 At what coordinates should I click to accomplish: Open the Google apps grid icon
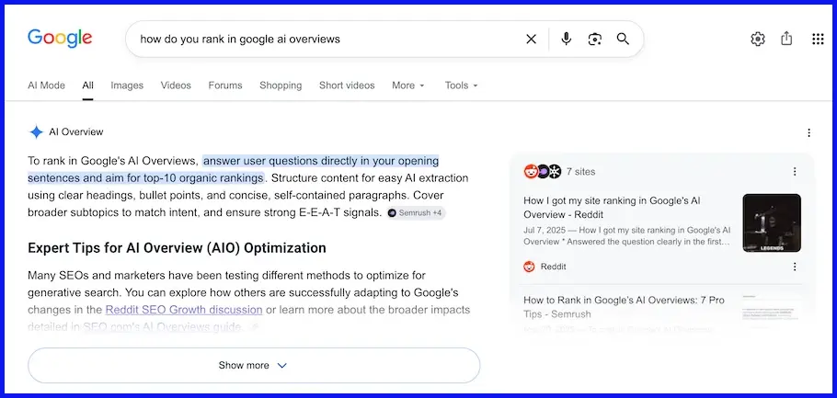click(818, 39)
